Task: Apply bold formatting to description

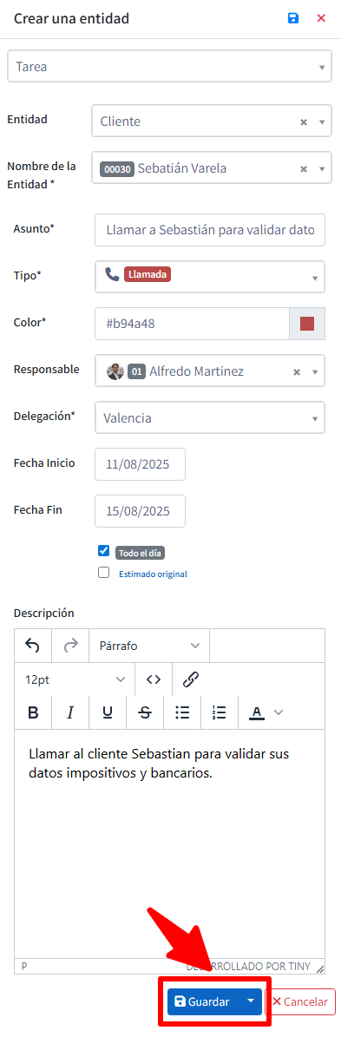Action: (x=33, y=712)
